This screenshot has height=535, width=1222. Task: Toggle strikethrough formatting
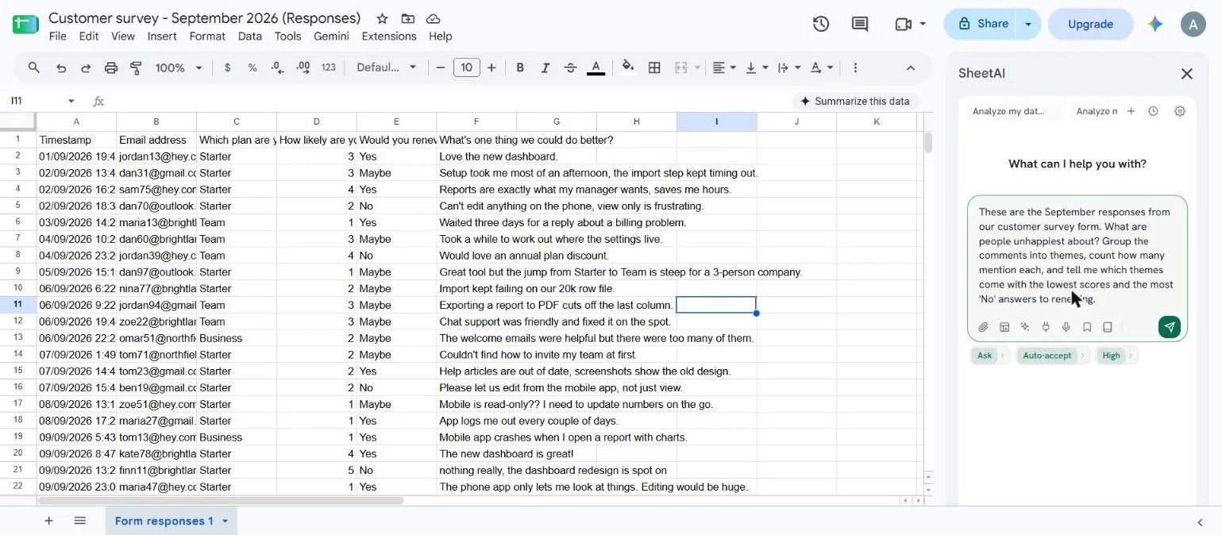tap(570, 68)
